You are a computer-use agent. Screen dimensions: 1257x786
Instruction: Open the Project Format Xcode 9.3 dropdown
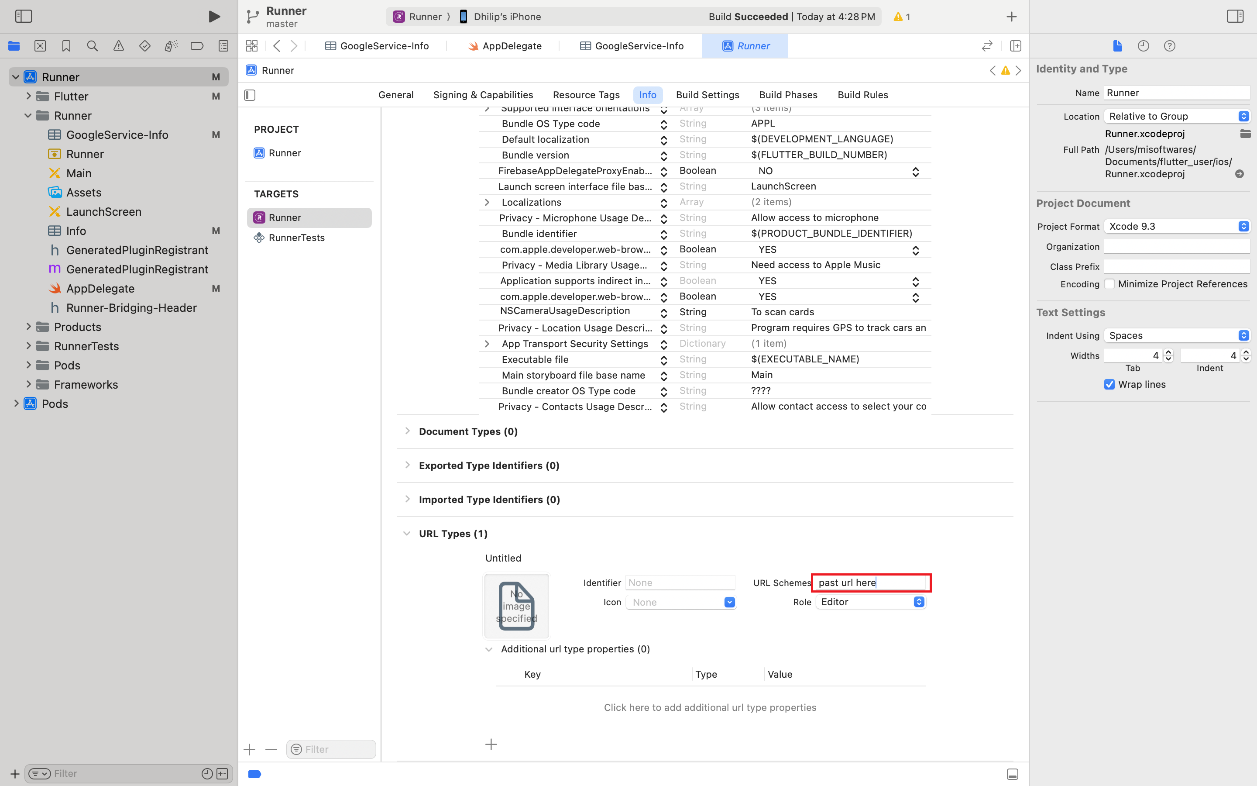point(1177,226)
